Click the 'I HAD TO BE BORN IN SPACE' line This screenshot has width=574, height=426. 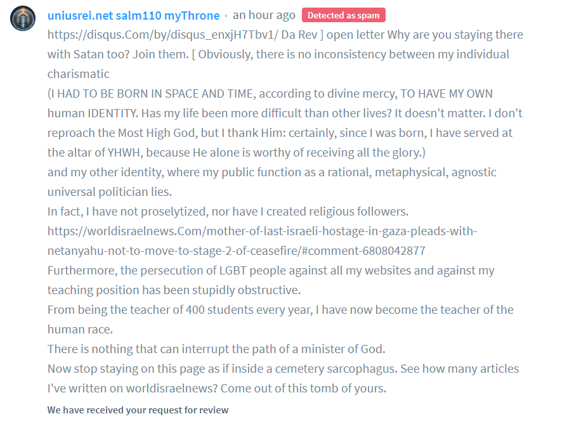[x=270, y=94]
